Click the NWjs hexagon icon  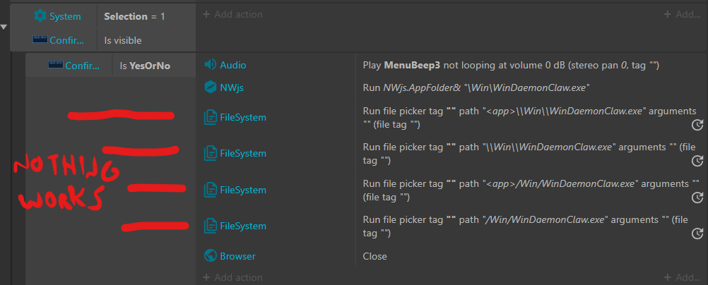point(210,87)
